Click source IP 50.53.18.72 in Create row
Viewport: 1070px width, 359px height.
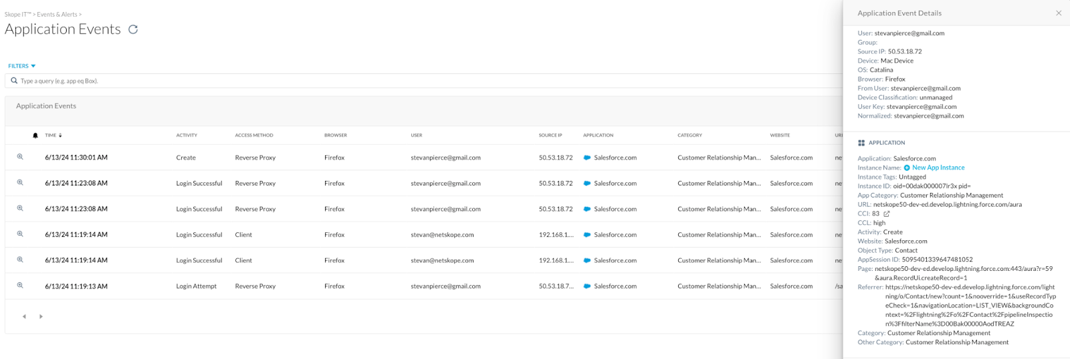(x=556, y=158)
